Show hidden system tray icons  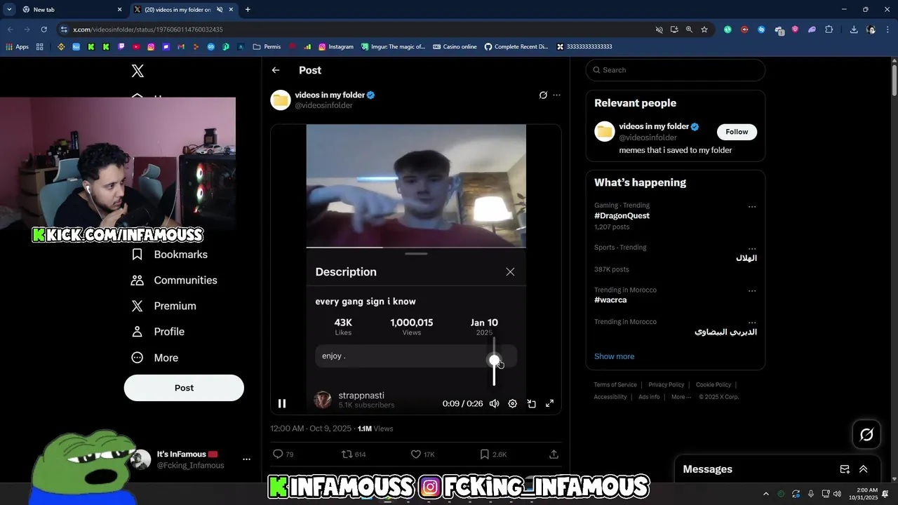pyautogui.click(x=766, y=494)
